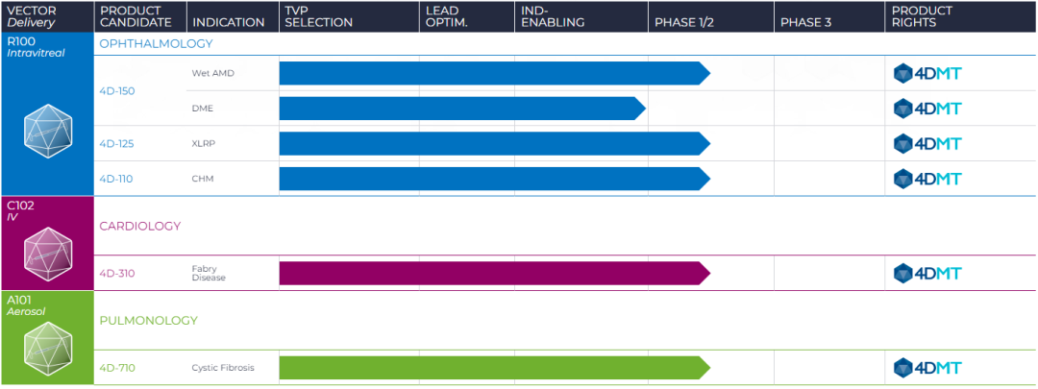Viewport: 1038px width, 389px height.
Task: Click the 4DMT logo in the DME row
Action: [927, 109]
